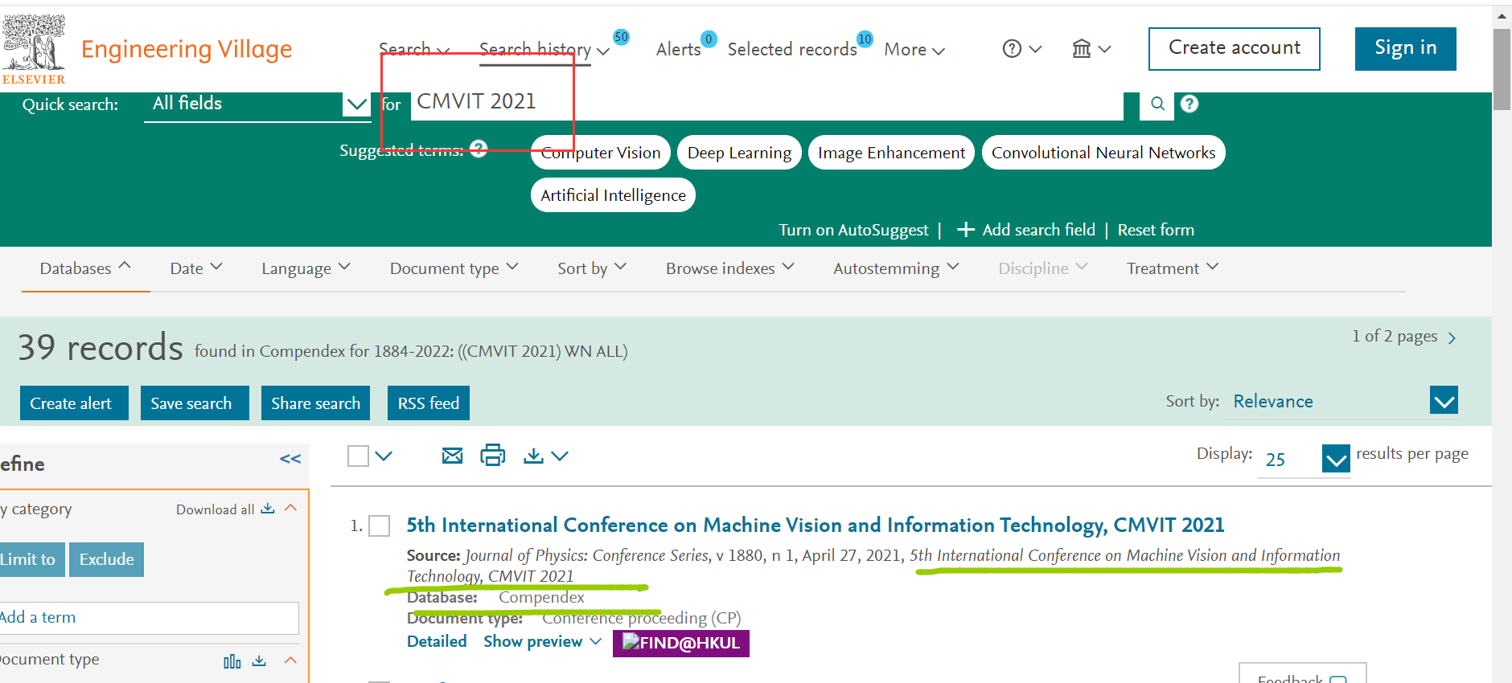Click the Download all icon in category facet
The height and width of the screenshot is (683, 1512).
pyautogui.click(x=268, y=509)
